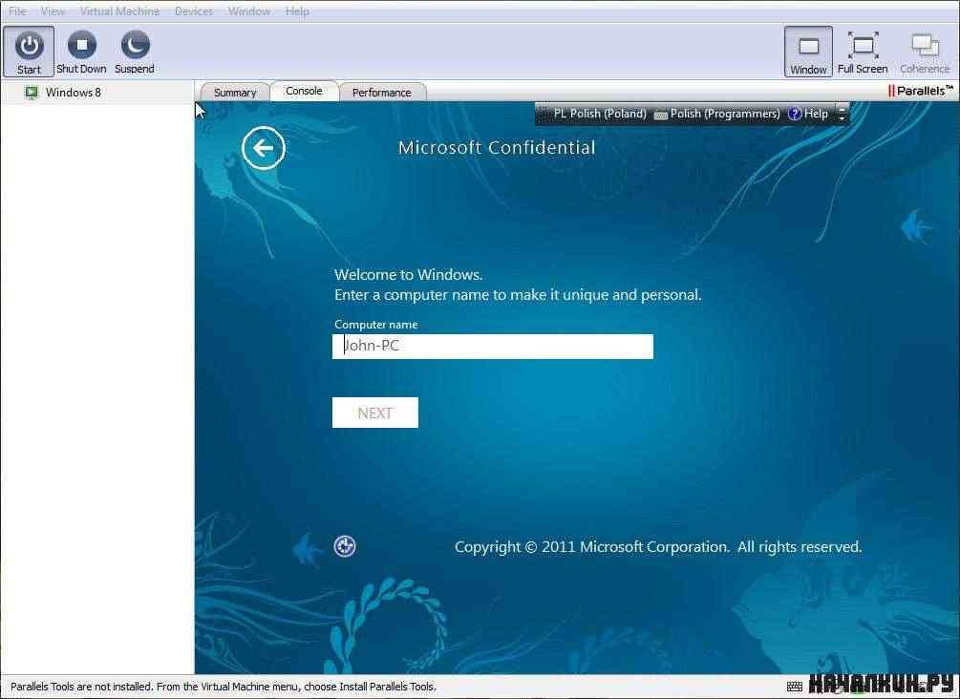Open the File menu
Image resolution: width=960 pixels, height=699 pixels.
point(17,11)
